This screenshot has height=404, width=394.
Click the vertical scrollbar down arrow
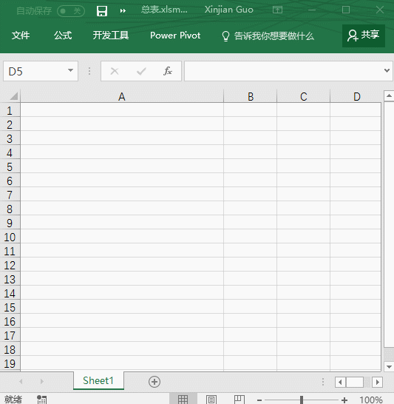[x=389, y=366]
